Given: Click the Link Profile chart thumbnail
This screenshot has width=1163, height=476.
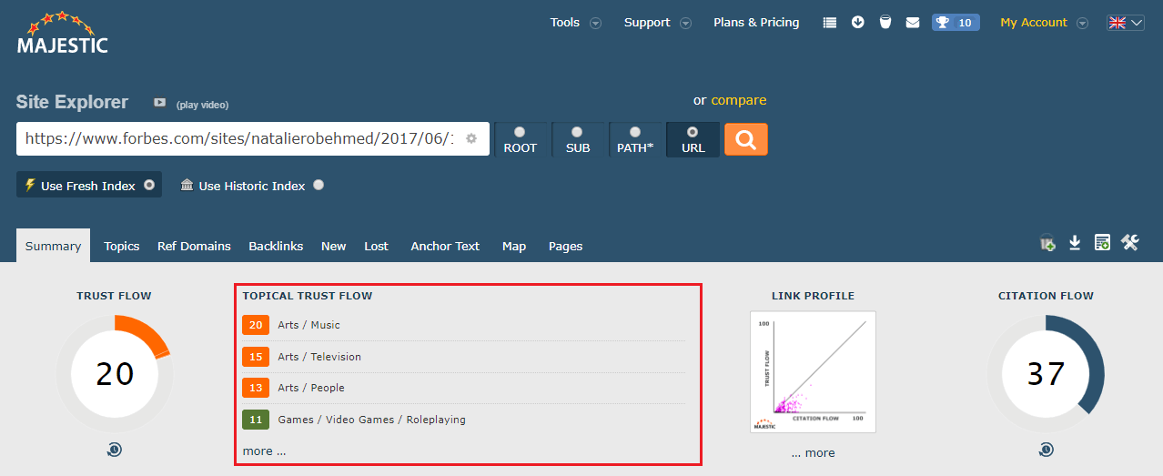Looking at the screenshot, I should click(813, 372).
